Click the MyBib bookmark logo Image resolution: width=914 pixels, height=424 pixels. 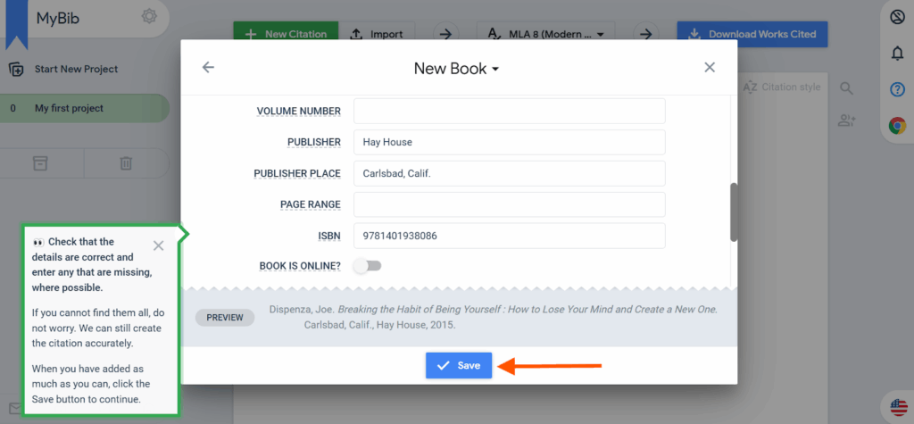pos(16,23)
